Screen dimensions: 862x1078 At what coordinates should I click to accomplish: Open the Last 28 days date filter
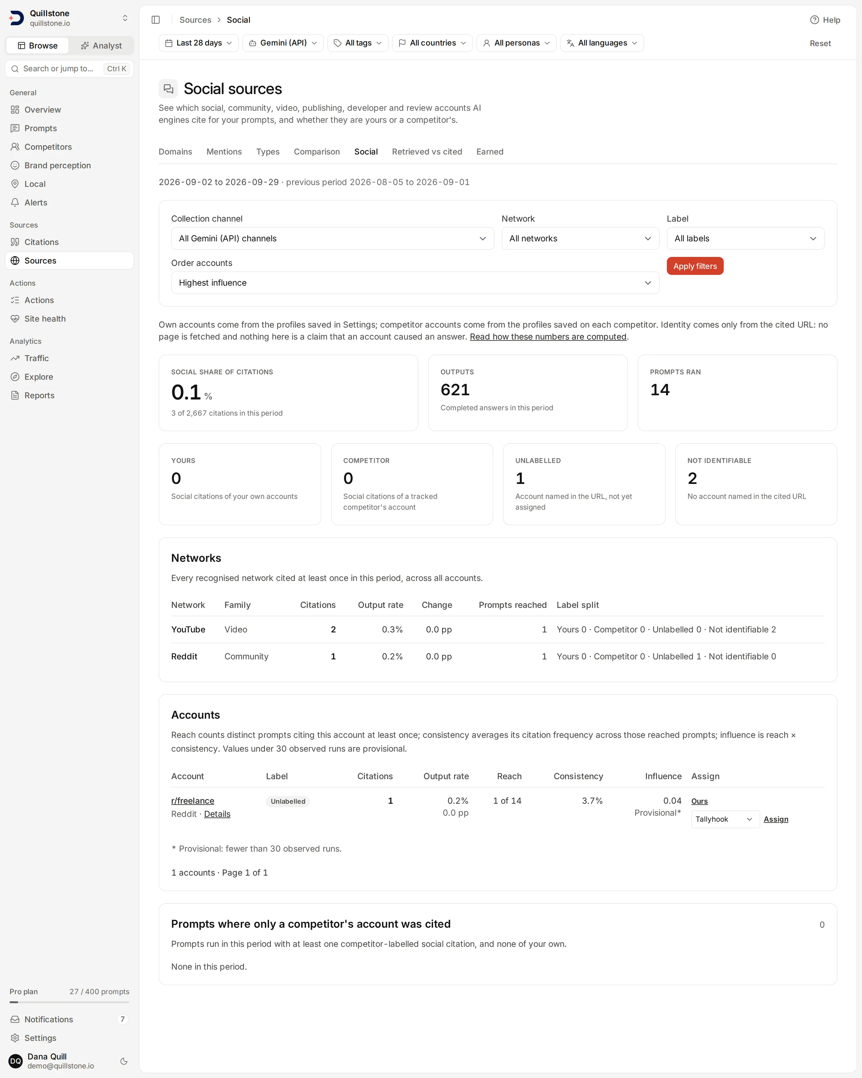tap(198, 43)
